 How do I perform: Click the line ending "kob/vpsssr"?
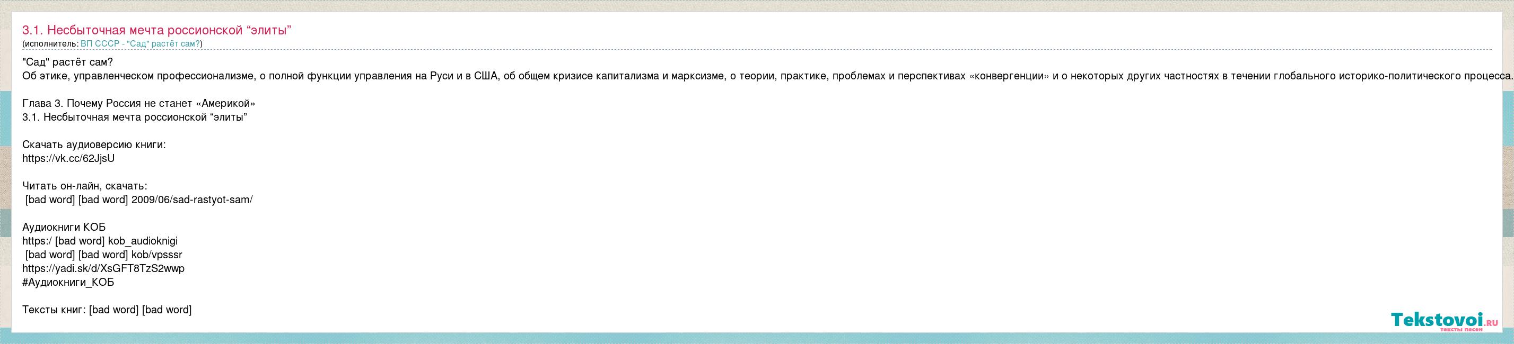[x=104, y=255]
